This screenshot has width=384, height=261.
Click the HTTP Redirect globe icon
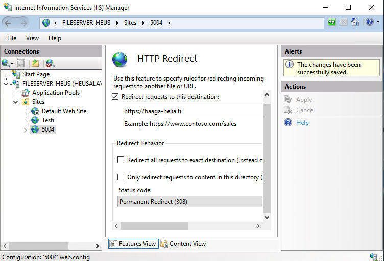pos(120,59)
